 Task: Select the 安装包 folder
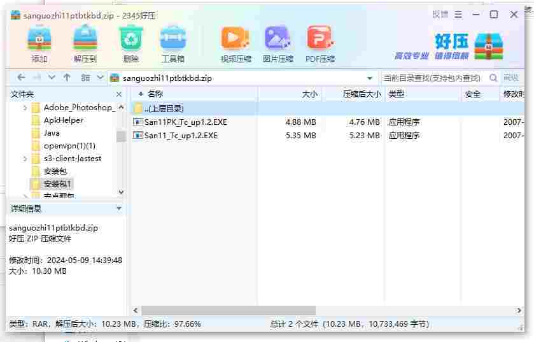click(55, 171)
